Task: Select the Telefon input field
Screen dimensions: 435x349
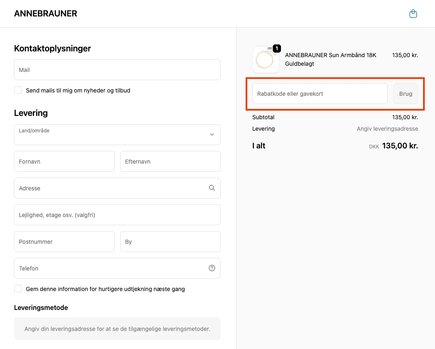Action: click(x=111, y=268)
